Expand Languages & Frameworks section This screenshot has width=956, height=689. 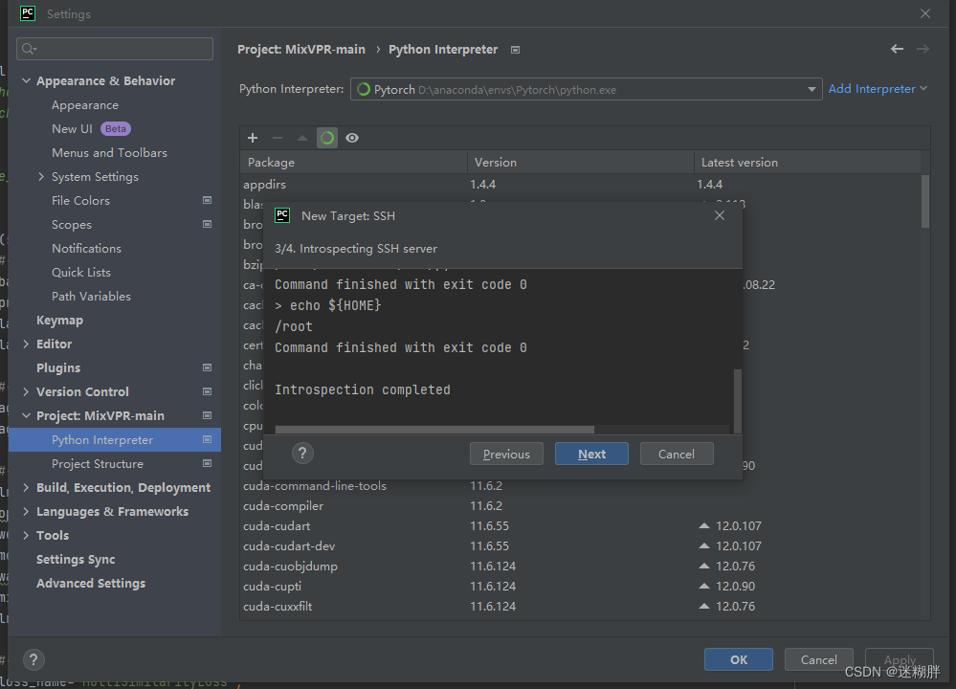click(x=26, y=511)
